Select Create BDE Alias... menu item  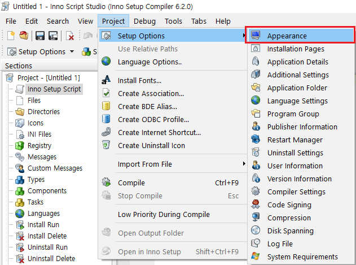coord(173,106)
